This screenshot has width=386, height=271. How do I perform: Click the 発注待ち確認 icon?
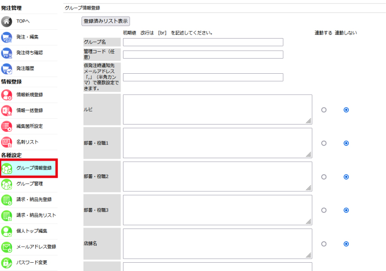(7, 53)
